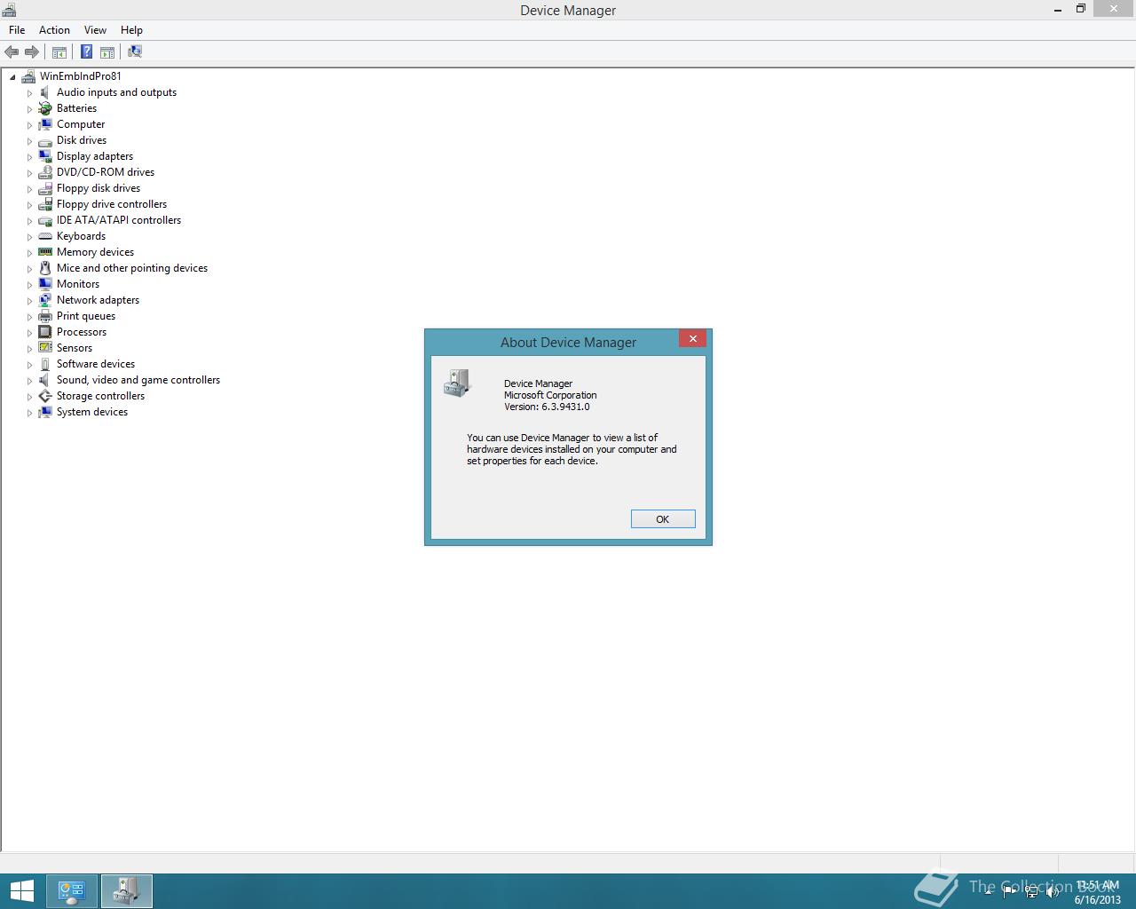Select the System devices tree item

92,412
